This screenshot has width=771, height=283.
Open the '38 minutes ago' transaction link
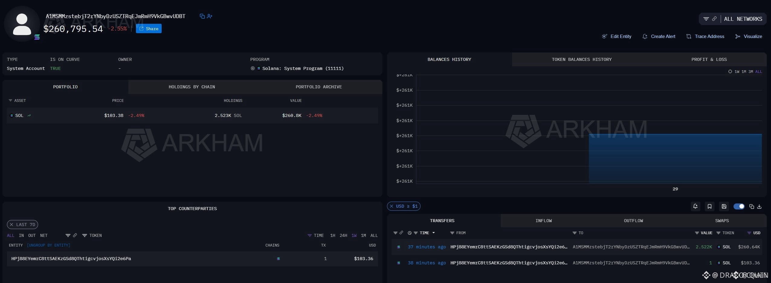427,263
